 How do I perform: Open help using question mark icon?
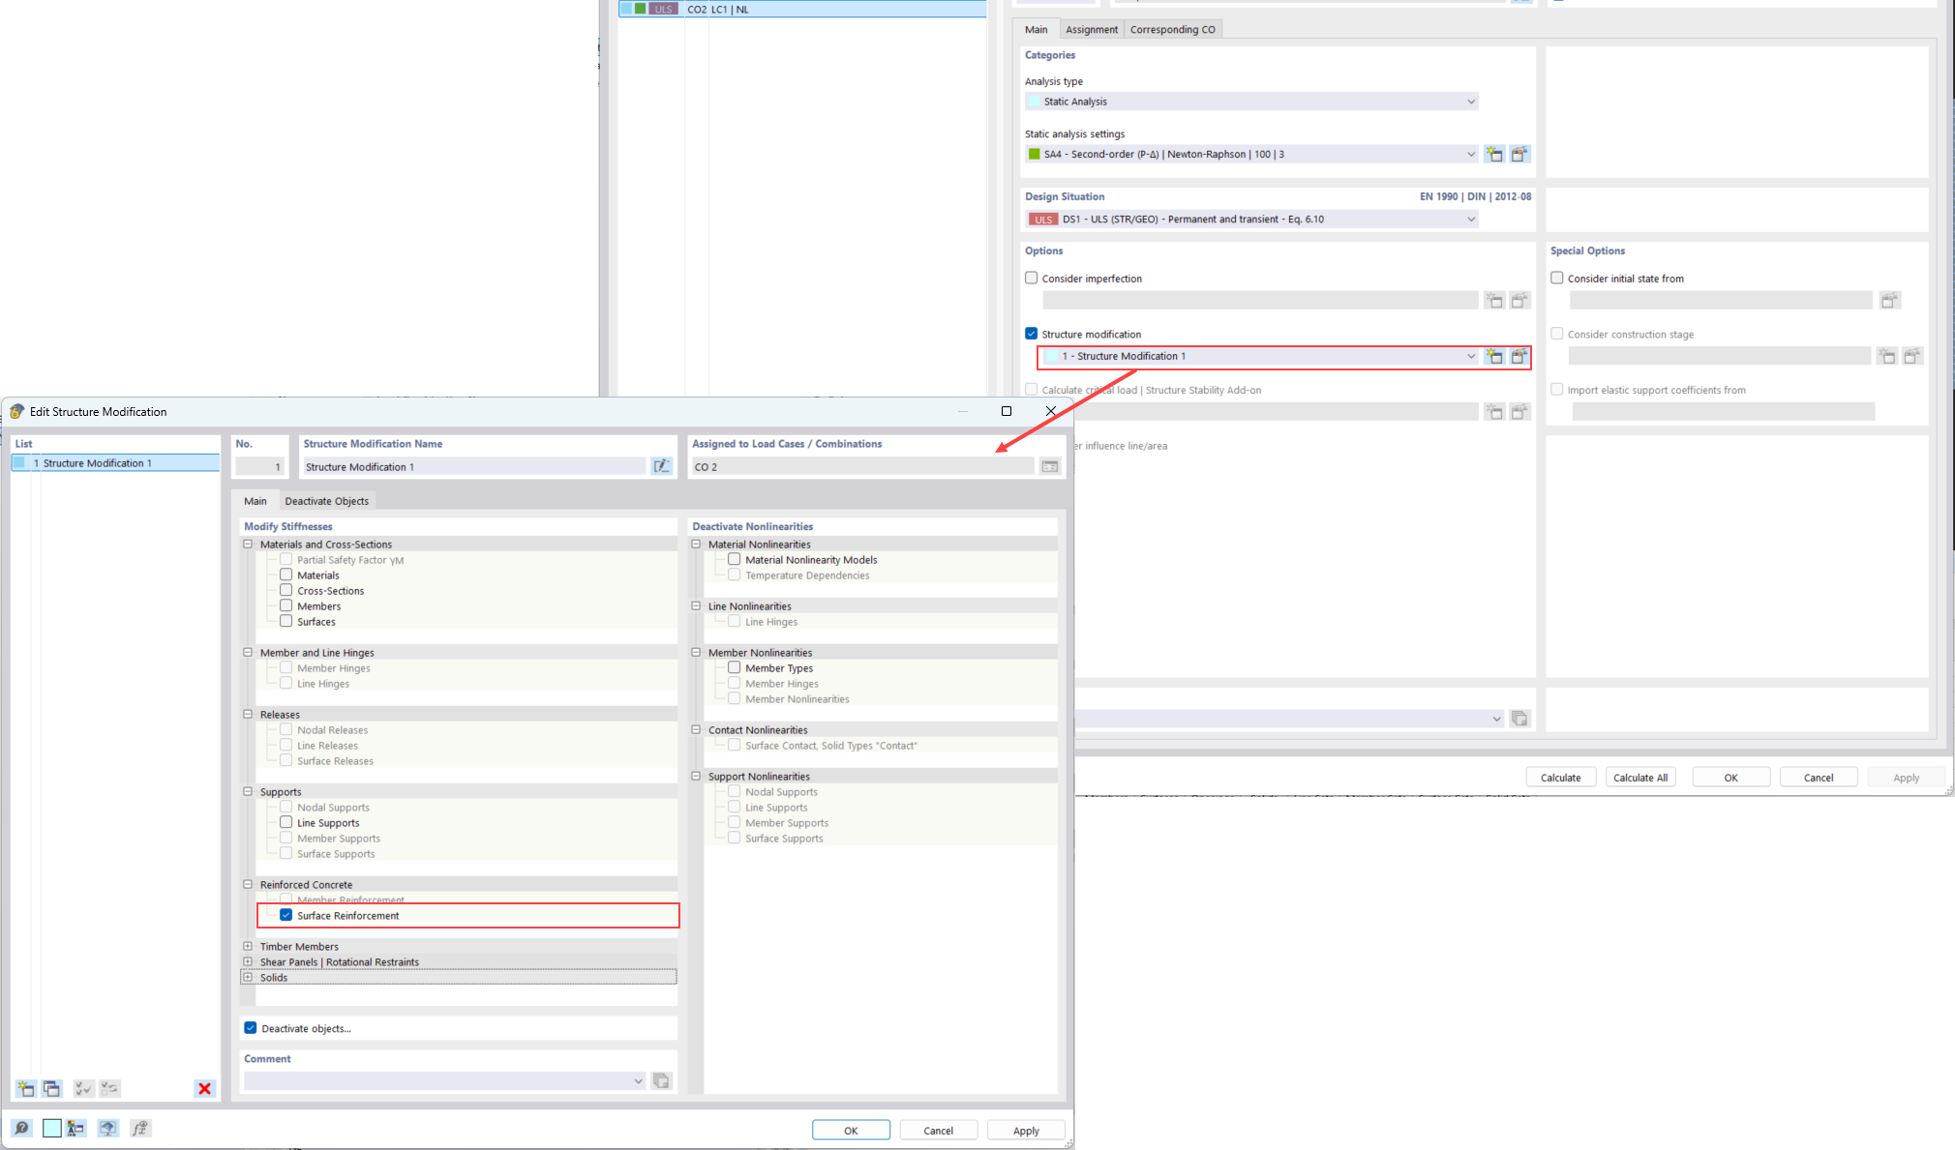coord(21,1128)
